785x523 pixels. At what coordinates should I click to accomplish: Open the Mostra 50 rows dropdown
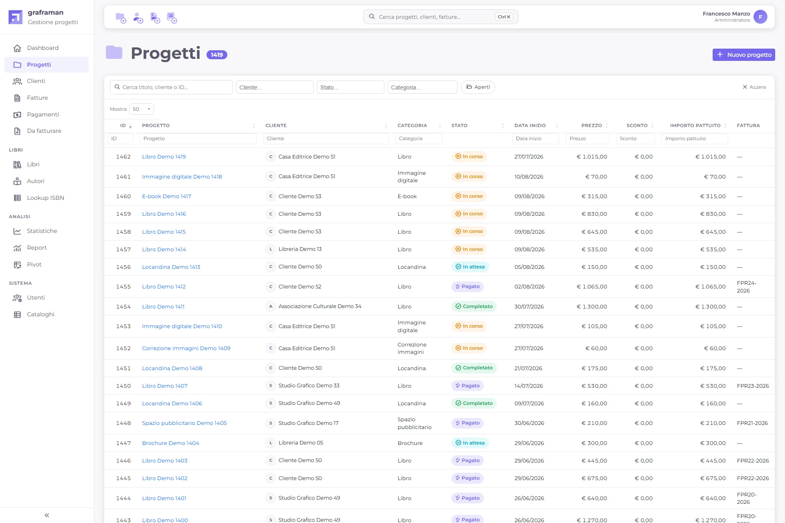(141, 109)
